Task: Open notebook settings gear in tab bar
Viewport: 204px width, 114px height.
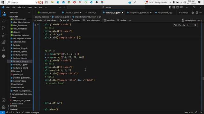Action: pyautogui.click(x=193, y=13)
